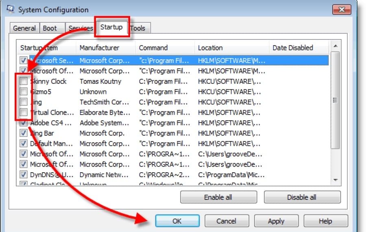Screen dimensions: 366x232
Task: Select the Tomas Koutny manufacturer cell
Action: pyautogui.click(x=100, y=81)
